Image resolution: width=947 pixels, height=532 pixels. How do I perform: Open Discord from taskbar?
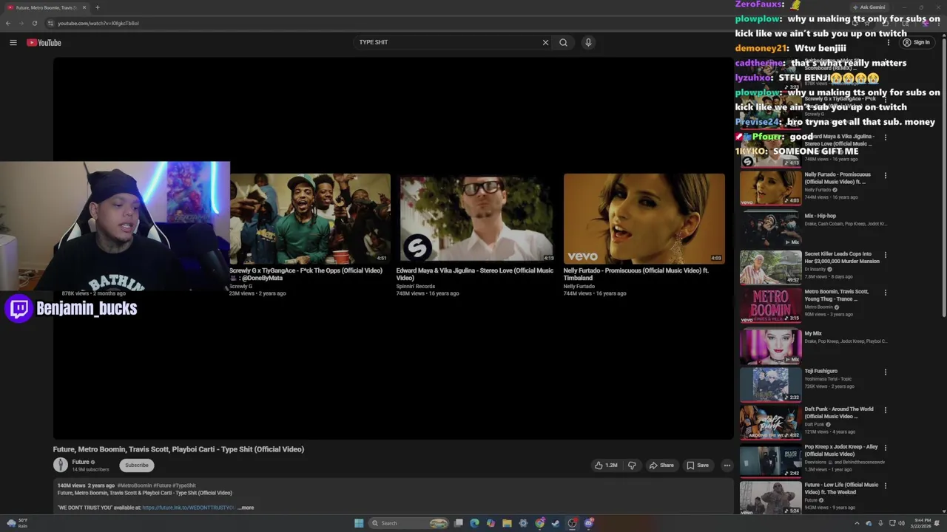pyautogui.click(x=589, y=523)
